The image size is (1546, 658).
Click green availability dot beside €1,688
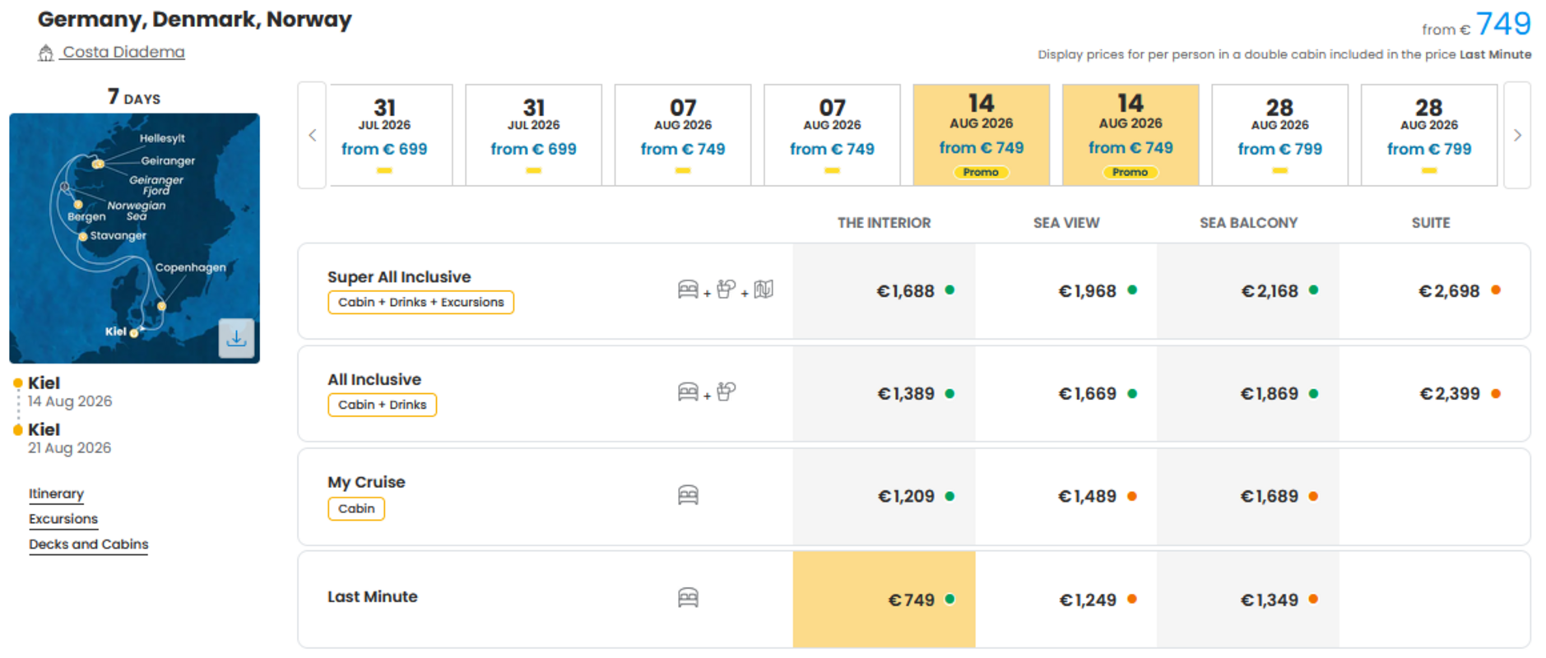950,290
